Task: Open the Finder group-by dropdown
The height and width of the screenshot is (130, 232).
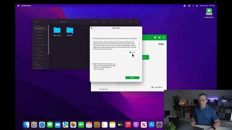Action: tap(105, 22)
